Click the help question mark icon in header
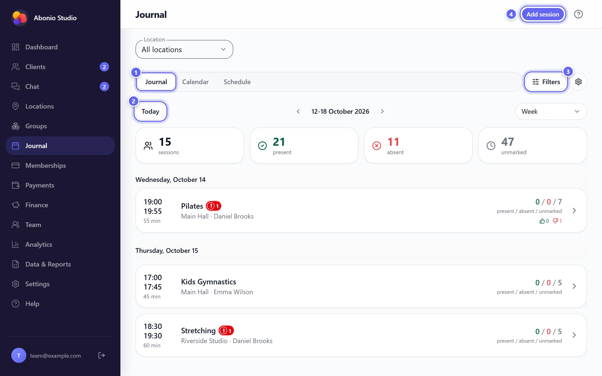This screenshot has height=376, width=602. pos(578,14)
